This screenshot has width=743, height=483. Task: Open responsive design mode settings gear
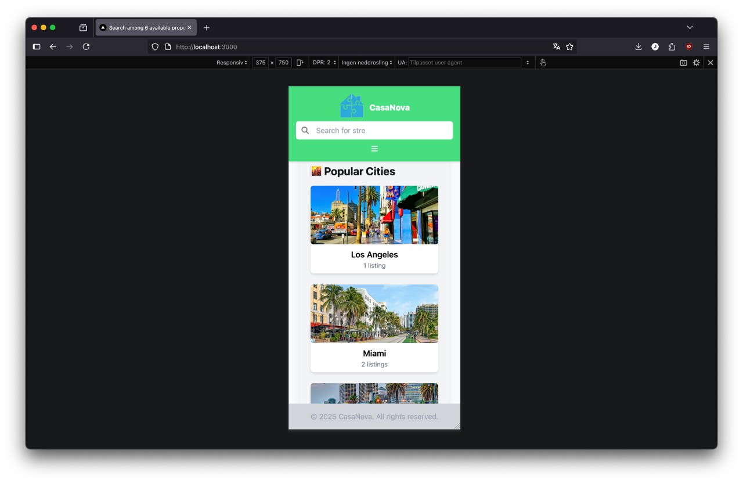[697, 63]
